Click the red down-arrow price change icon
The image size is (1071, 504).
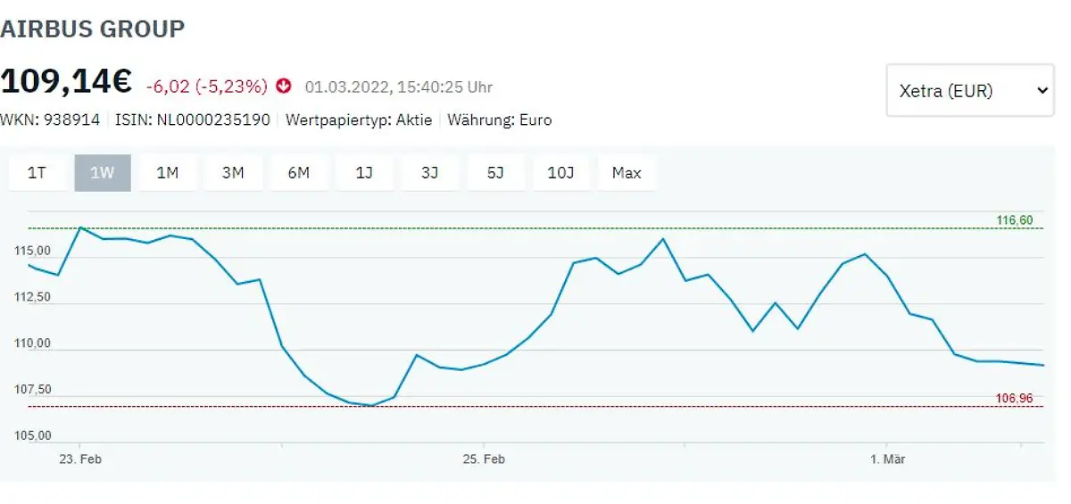click(285, 87)
